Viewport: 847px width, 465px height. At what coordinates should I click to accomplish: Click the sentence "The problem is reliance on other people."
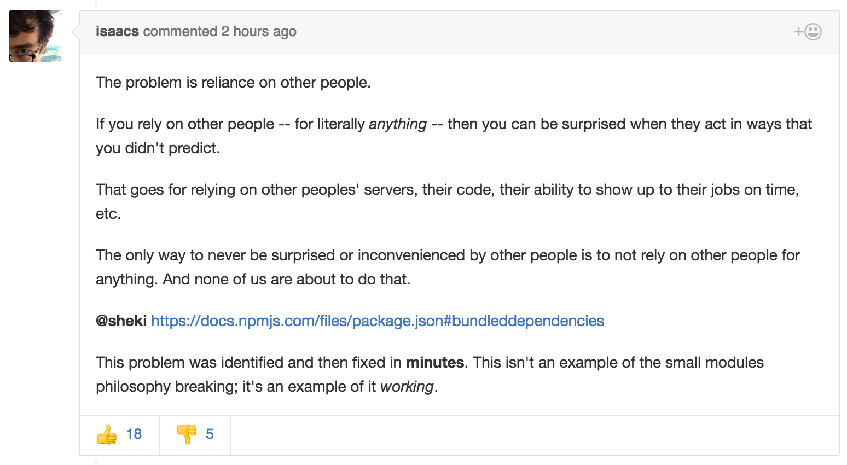pyautogui.click(x=233, y=83)
